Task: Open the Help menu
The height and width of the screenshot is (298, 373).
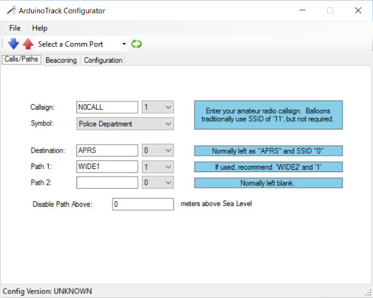Action: point(40,28)
